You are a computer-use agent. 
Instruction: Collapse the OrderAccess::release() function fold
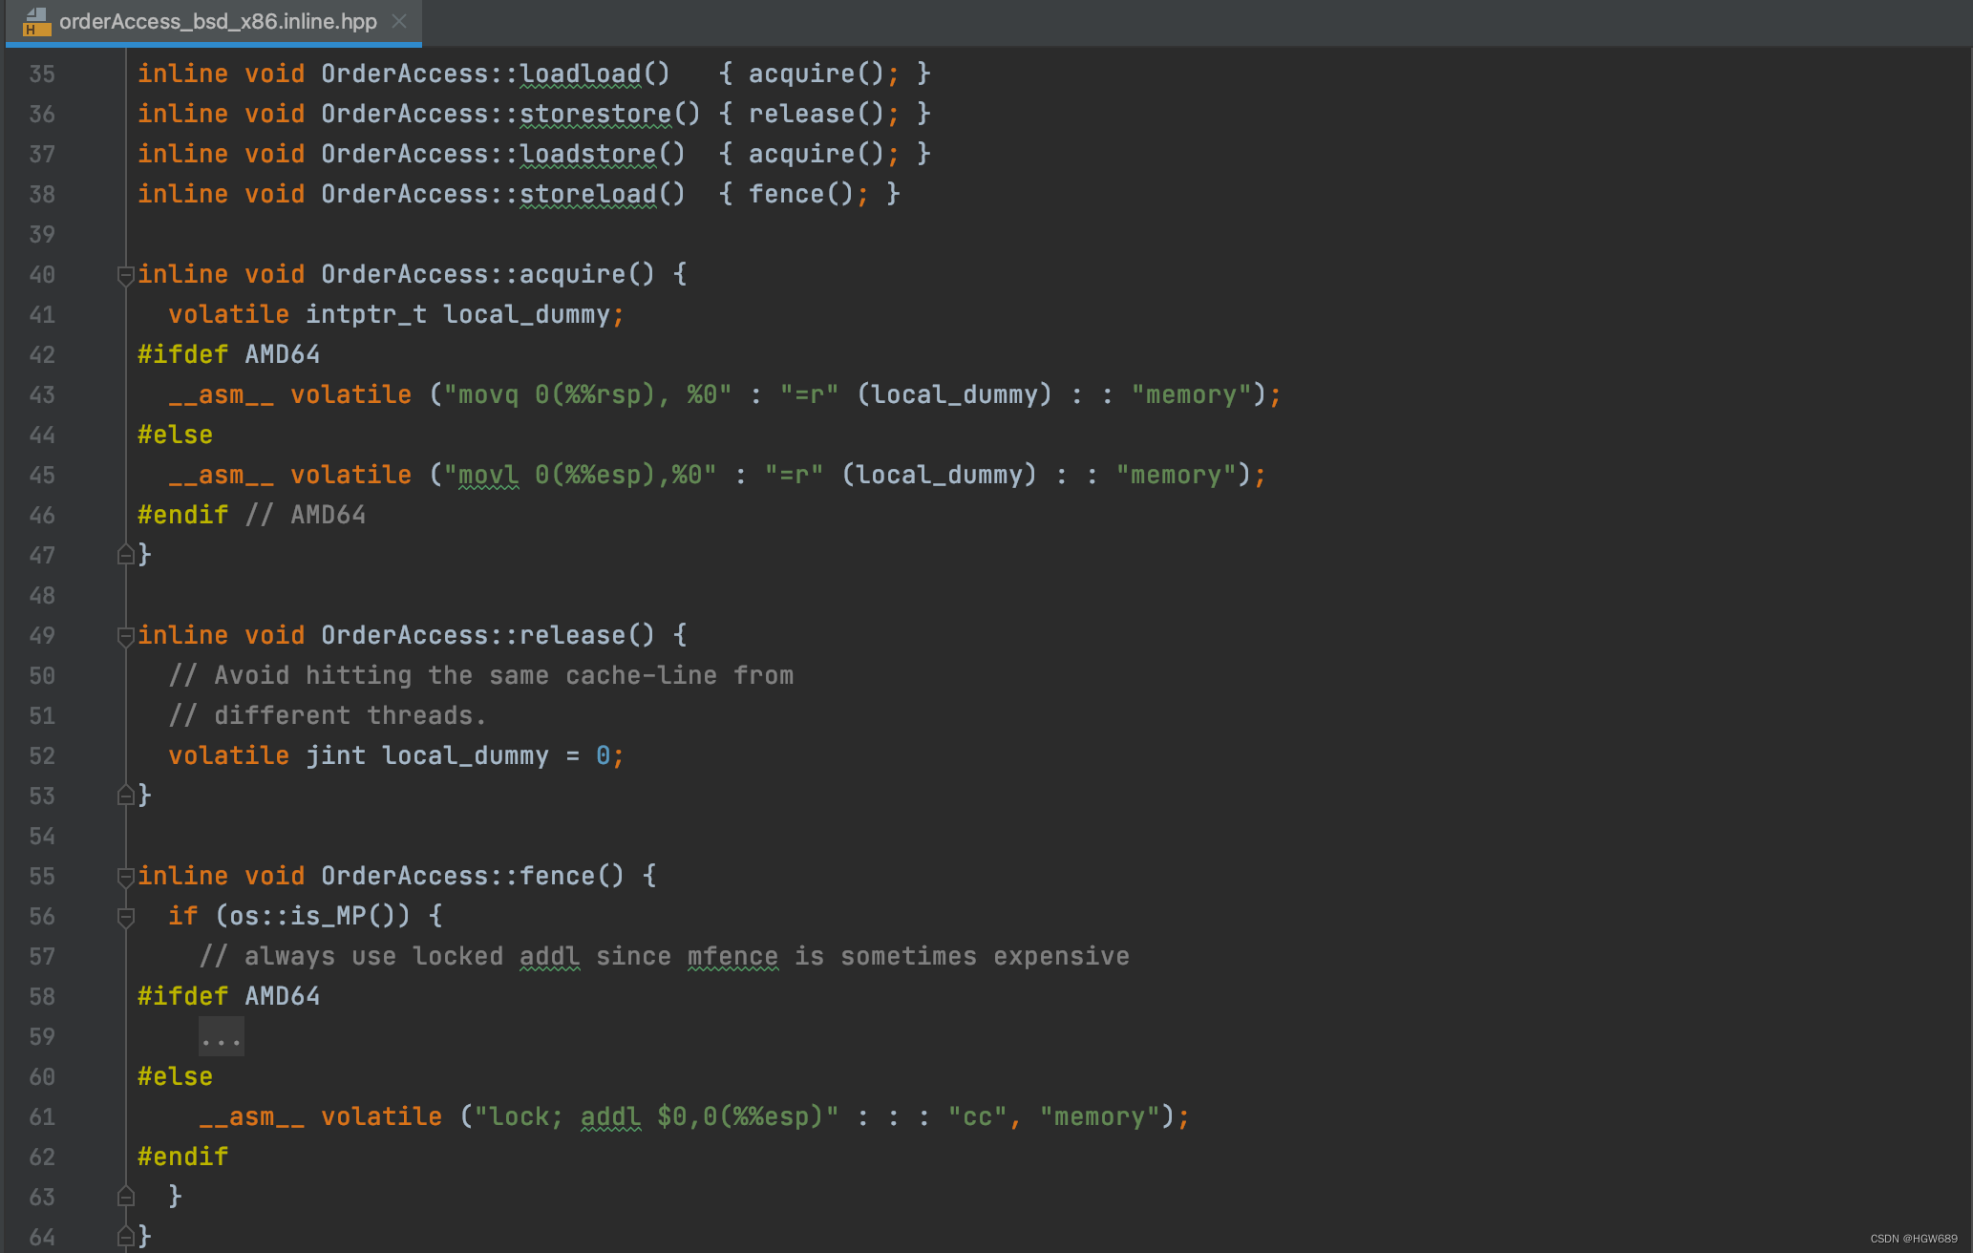click(x=125, y=637)
